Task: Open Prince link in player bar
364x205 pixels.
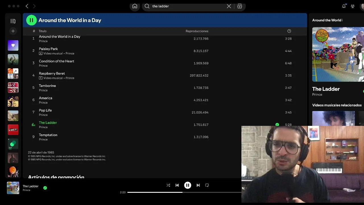Action: pos(26,190)
